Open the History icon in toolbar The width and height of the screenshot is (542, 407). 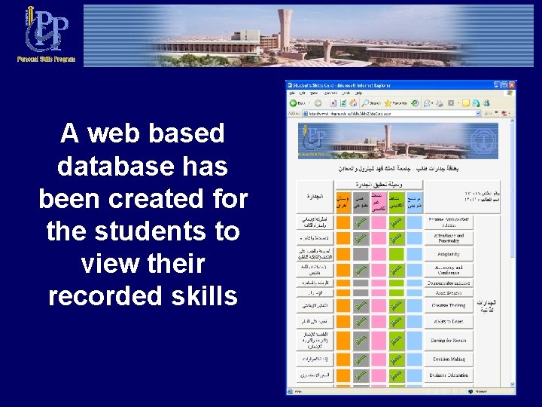pos(415,103)
